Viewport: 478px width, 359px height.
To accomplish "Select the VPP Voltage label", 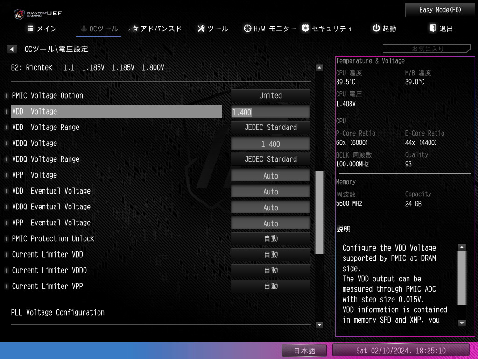I will click(x=35, y=175).
